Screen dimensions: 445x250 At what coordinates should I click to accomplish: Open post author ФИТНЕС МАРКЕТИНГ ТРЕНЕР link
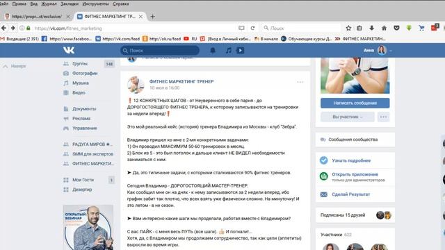tap(181, 81)
